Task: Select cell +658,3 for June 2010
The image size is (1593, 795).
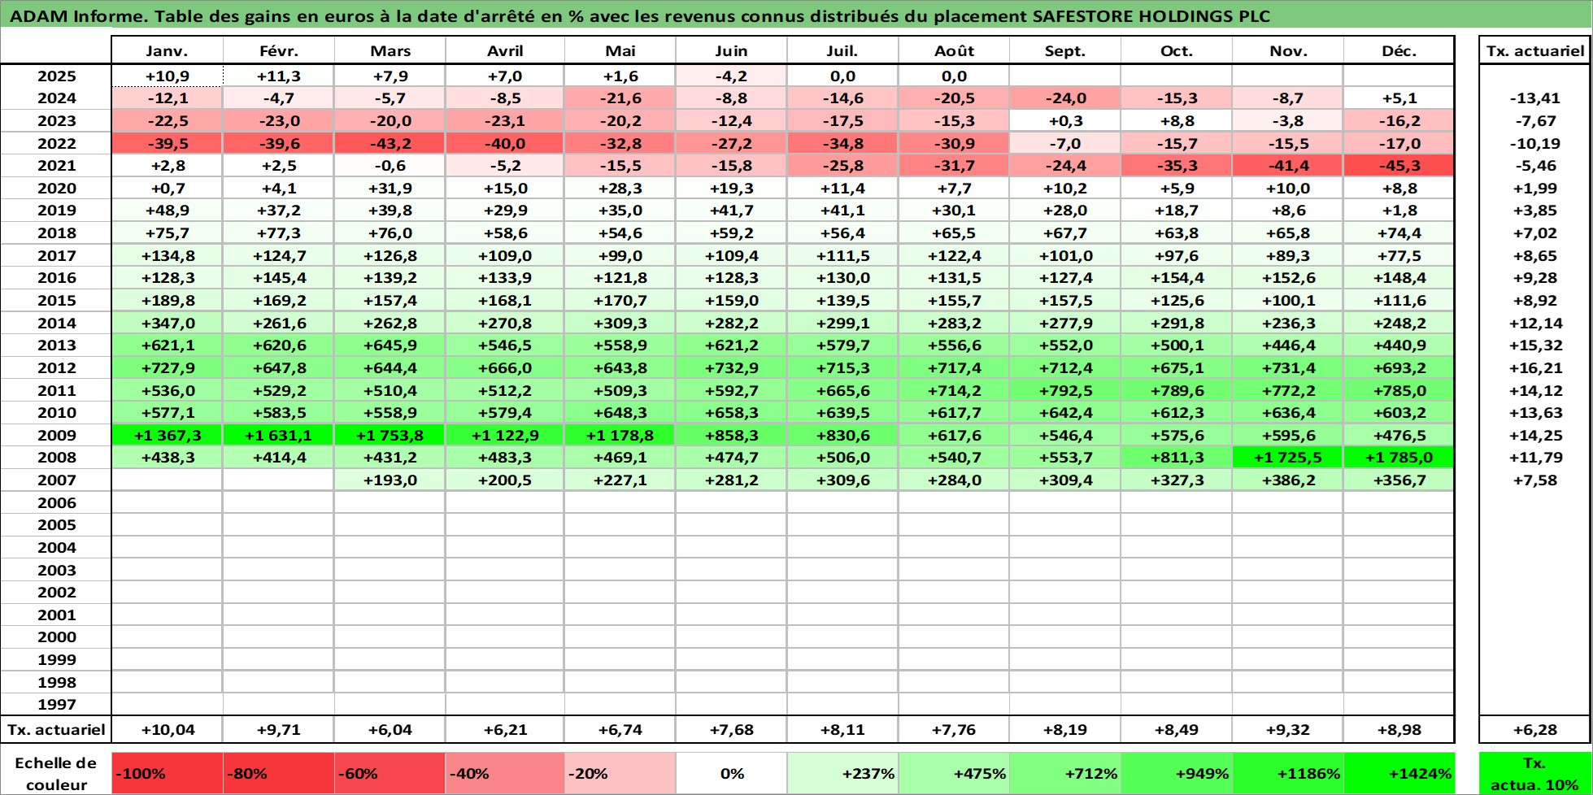Action: (x=731, y=412)
